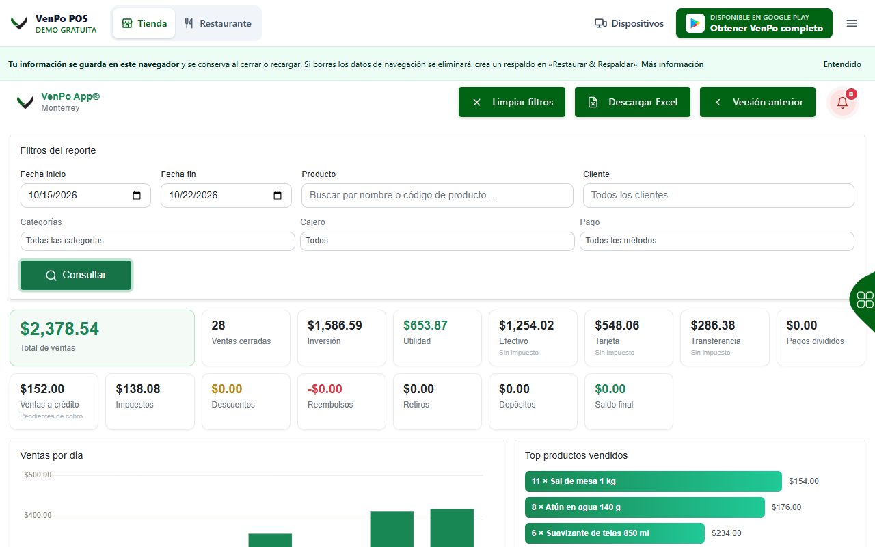Open the Pago methods dropdown
This screenshot has width=875, height=547.
pos(717,241)
